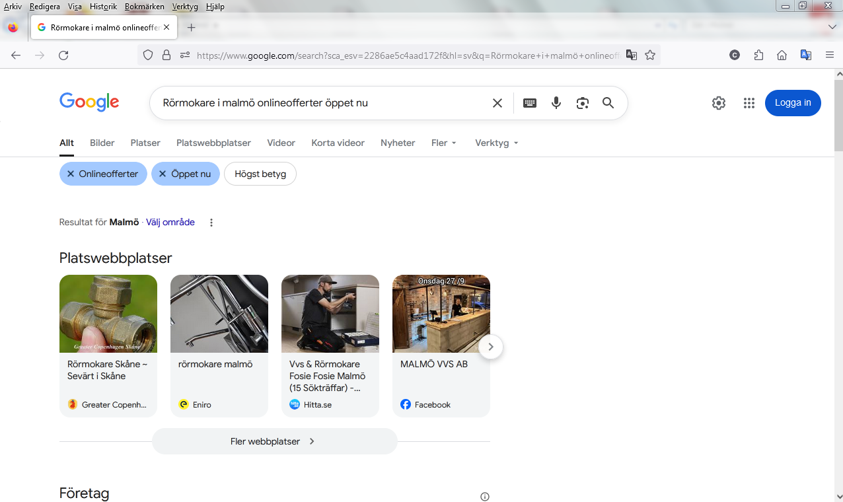Open the Verktyg dropdown
843x502 pixels.
496,143
